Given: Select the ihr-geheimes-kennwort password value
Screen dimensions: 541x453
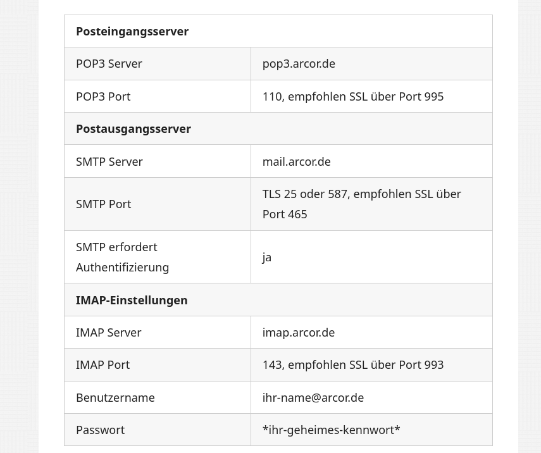Looking at the screenshot, I should coord(331,430).
